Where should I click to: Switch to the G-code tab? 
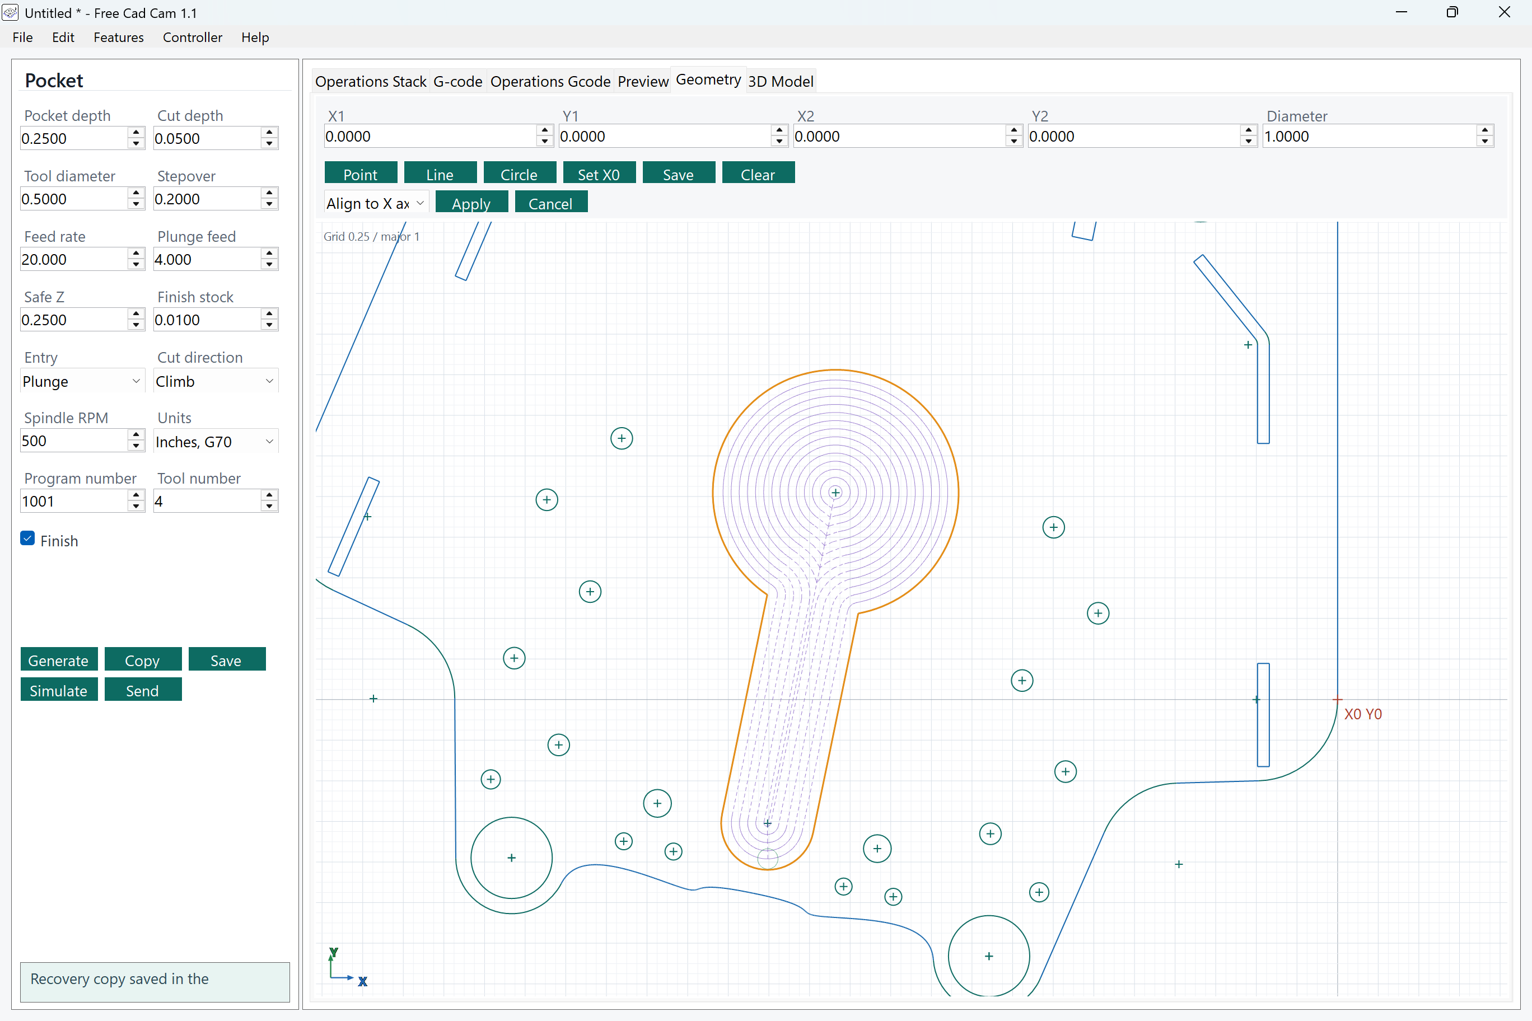click(x=457, y=81)
